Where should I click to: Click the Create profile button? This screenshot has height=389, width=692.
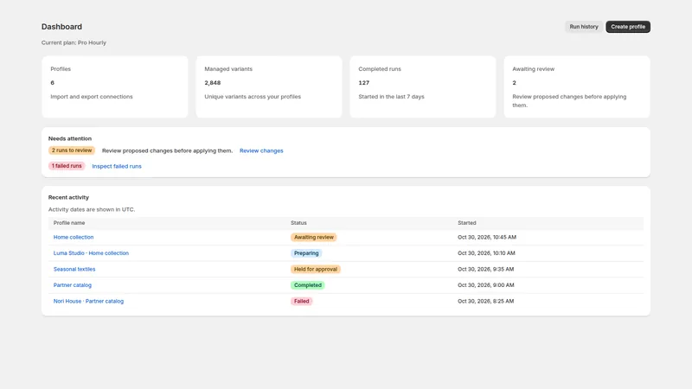(628, 27)
